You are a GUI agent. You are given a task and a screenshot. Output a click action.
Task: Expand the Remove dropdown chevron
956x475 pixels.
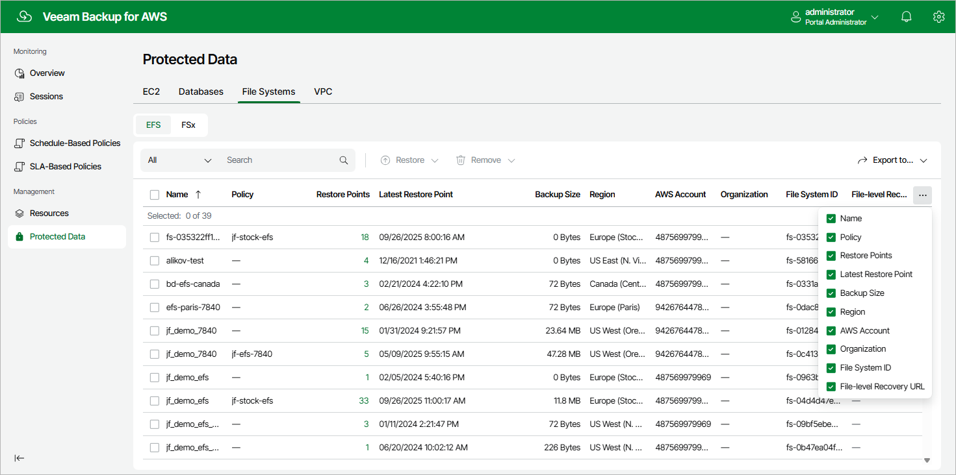(x=511, y=160)
